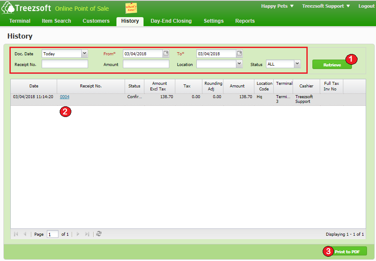
Task: Go to last page arrow icon
Action: click(87, 234)
